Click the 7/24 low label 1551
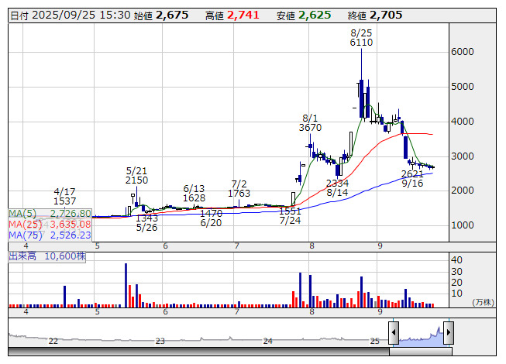Viewport: 506px width, 364px height. (290, 211)
